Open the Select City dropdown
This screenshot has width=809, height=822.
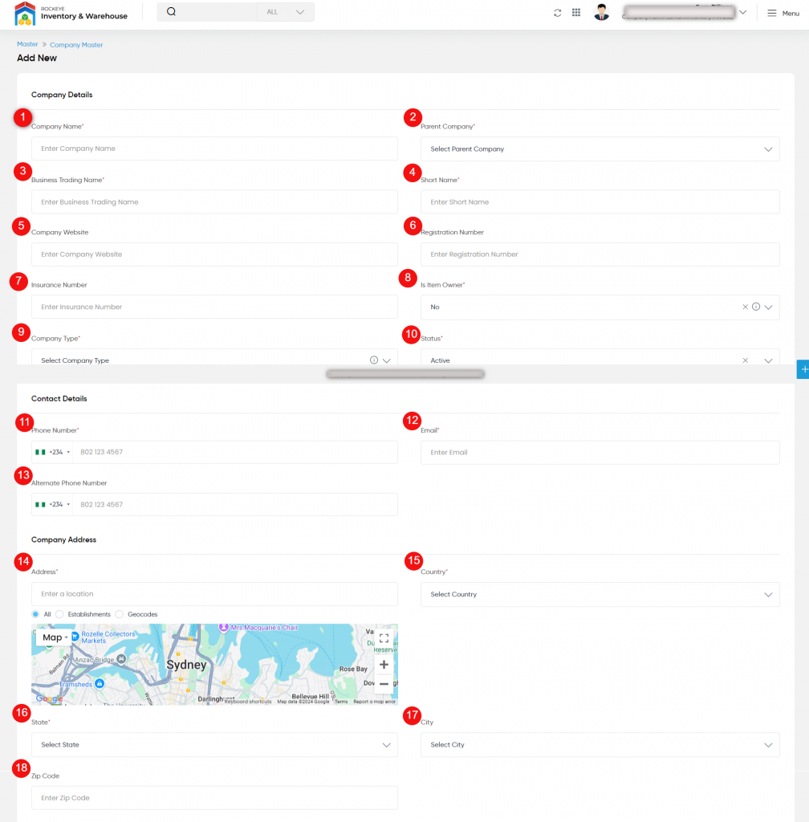coord(600,744)
